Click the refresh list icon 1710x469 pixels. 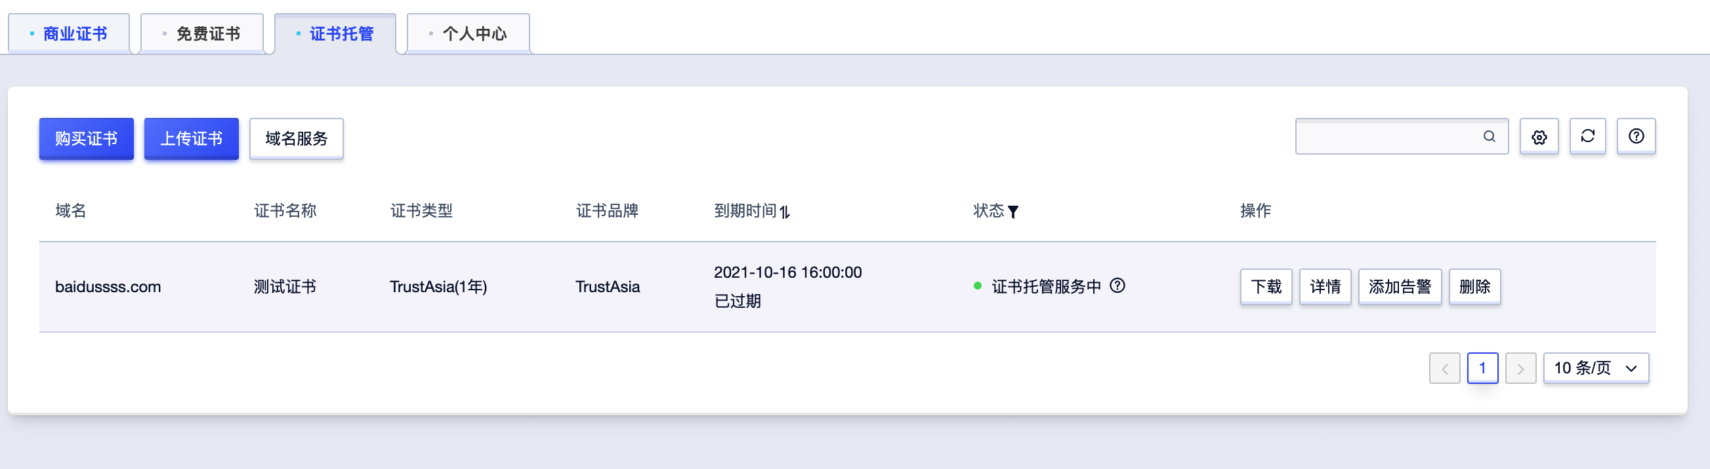coord(1587,136)
